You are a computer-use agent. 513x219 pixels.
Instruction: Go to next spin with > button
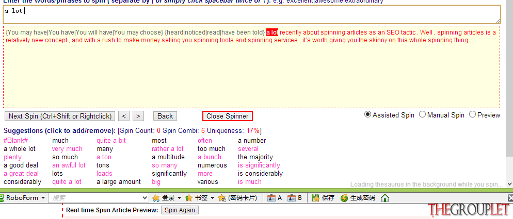coord(138,116)
